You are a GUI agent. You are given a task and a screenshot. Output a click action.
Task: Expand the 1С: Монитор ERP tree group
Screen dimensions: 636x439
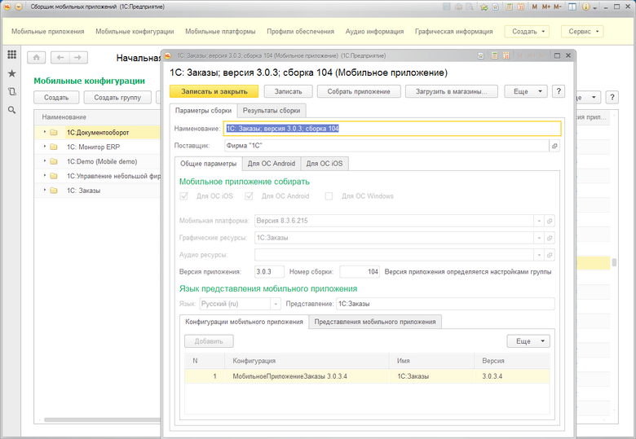tap(45, 147)
